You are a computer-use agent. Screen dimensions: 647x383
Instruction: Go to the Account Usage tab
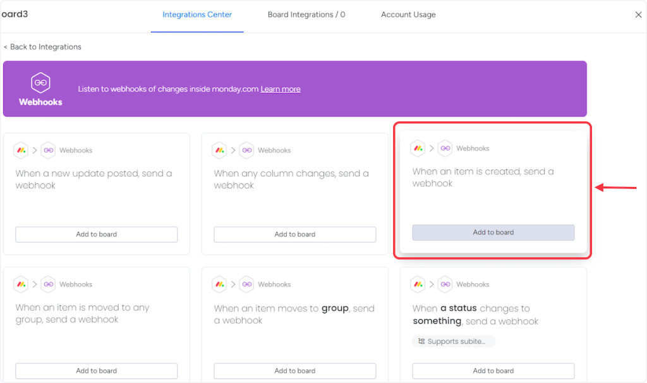coord(408,15)
